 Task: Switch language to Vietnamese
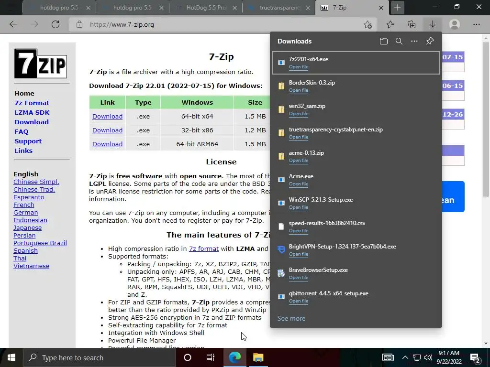point(31,266)
